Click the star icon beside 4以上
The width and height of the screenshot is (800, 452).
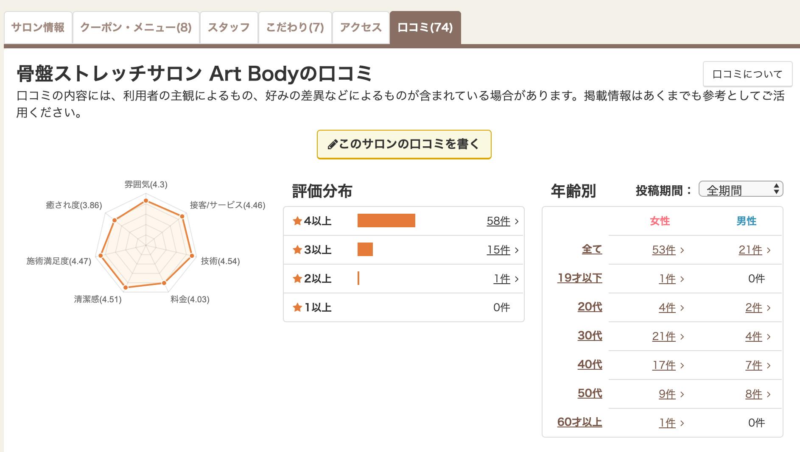pyautogui.click(x=297, y=221)
